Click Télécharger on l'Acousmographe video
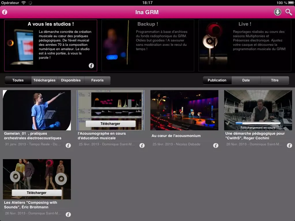 (110, 124)
